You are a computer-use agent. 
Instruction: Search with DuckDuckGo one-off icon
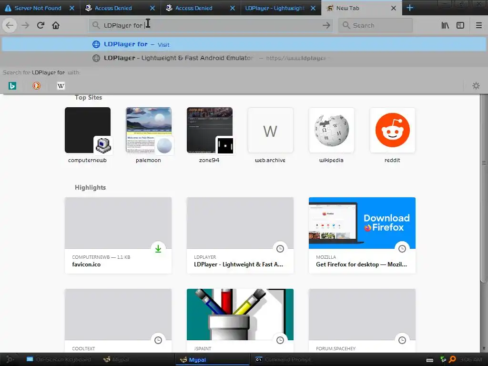click(37, 86)
